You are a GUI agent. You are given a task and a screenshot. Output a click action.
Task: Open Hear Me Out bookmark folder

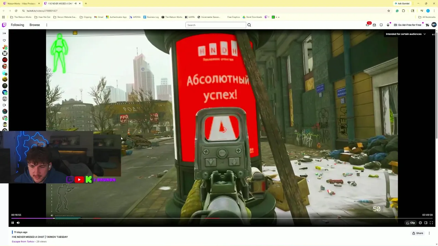42,17
